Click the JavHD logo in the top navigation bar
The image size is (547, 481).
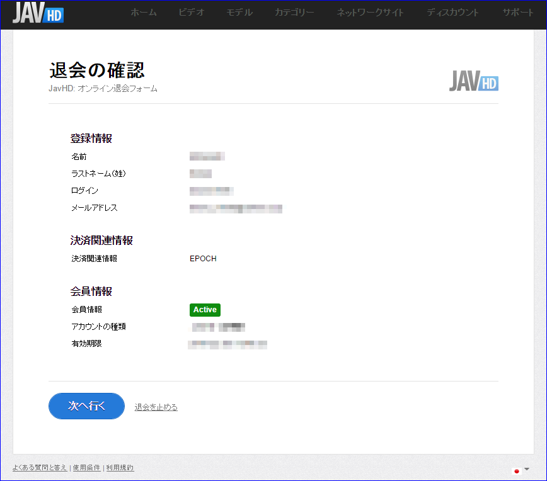coord(38,13)
